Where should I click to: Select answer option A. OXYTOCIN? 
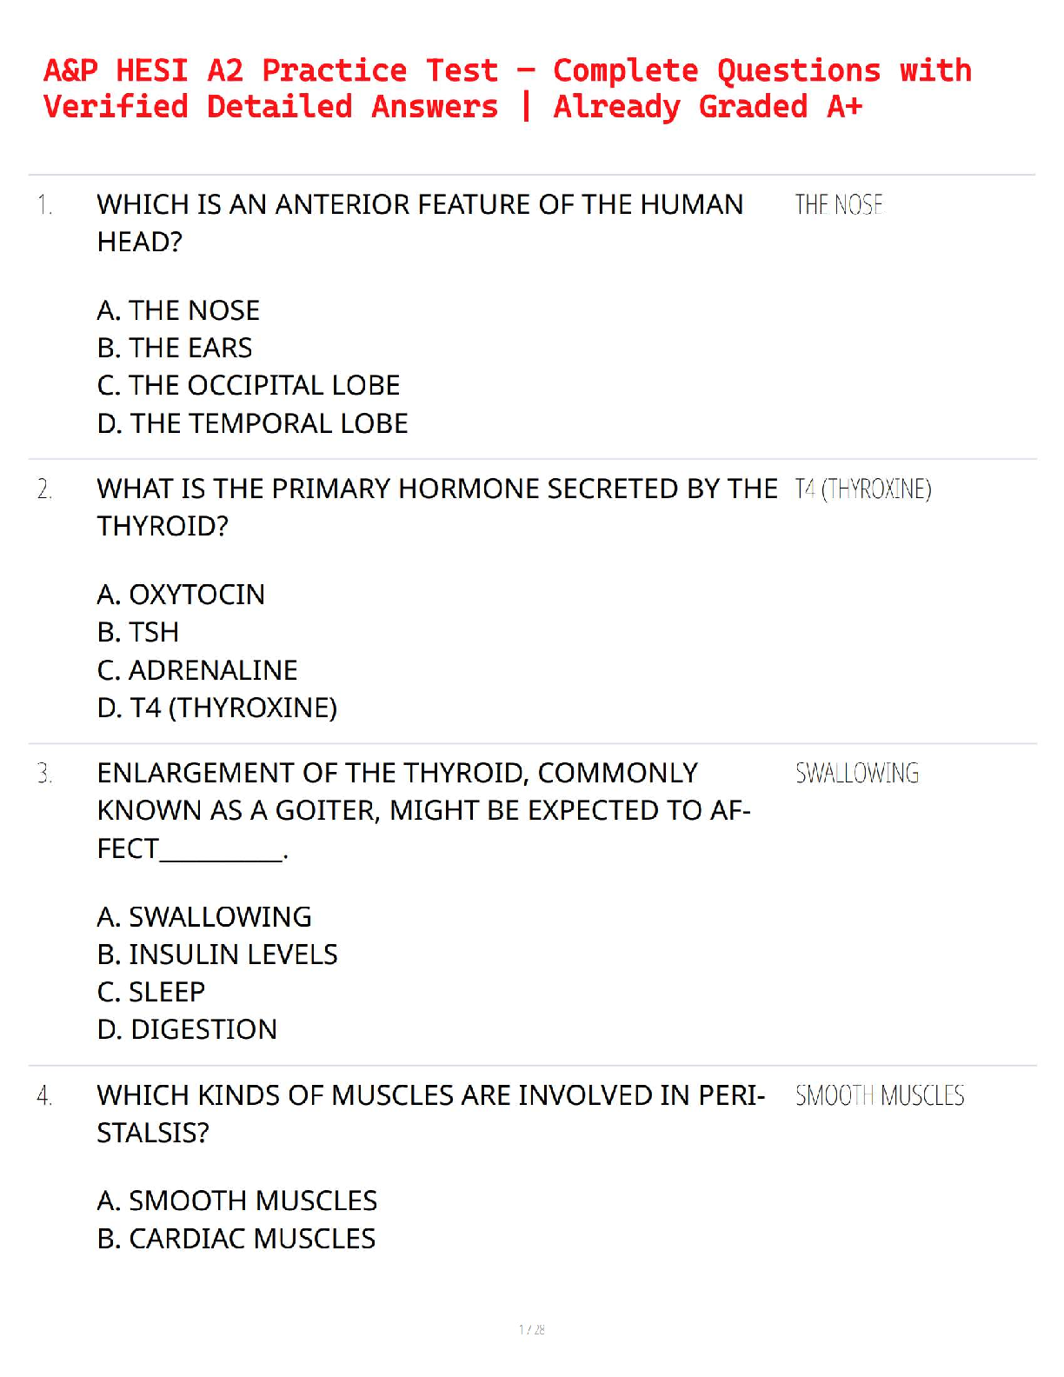pos(181,595)
